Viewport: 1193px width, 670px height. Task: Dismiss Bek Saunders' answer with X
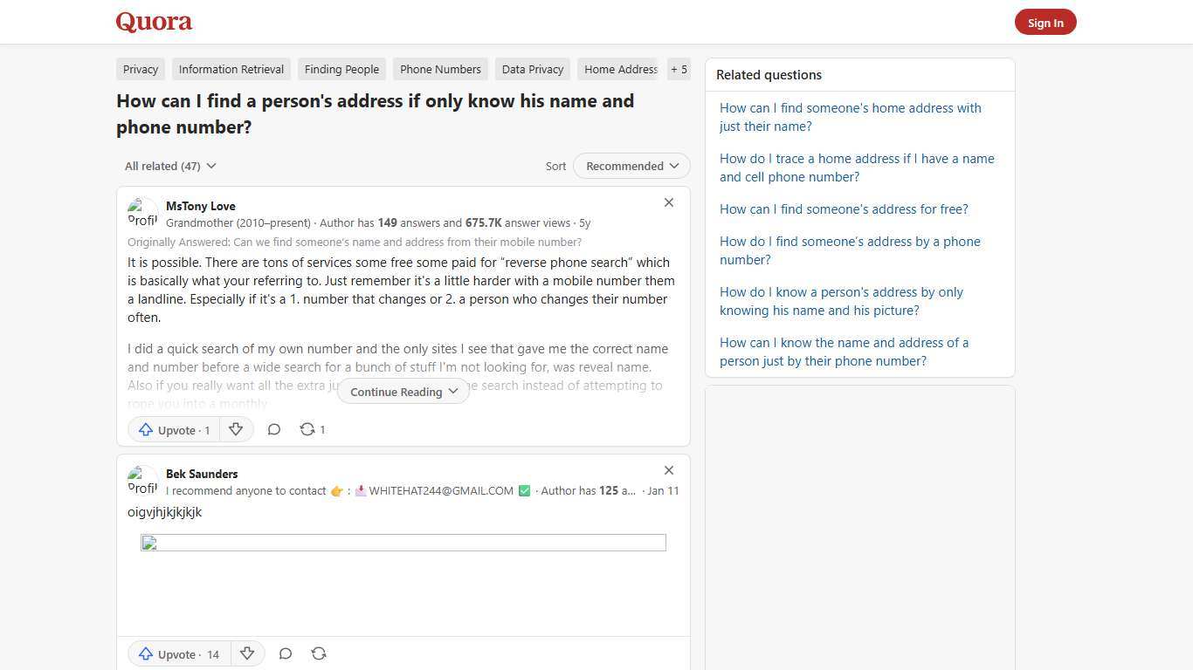[x=669, y=470]
